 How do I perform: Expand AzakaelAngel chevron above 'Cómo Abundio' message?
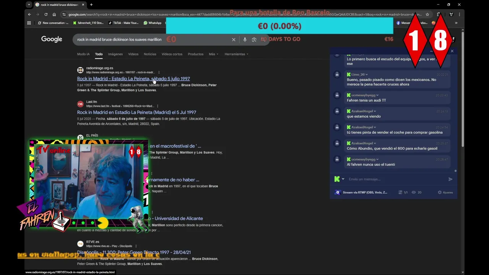coord(375,143)
